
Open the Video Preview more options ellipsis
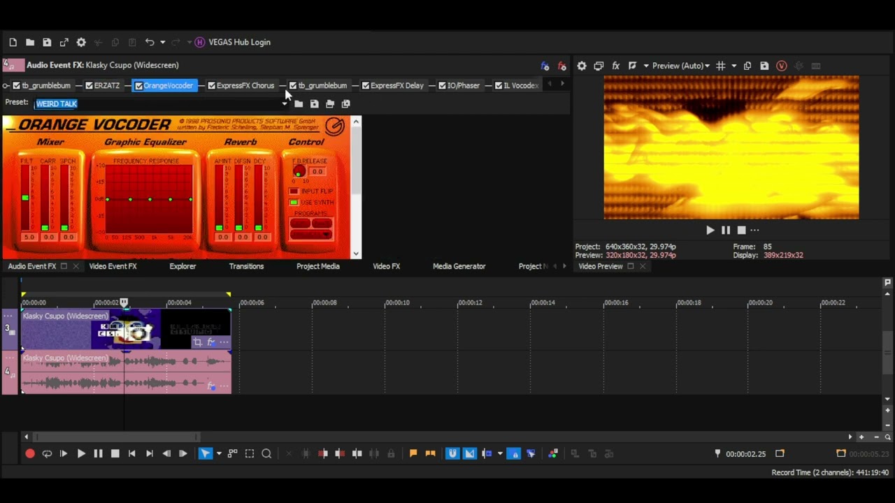754,230
